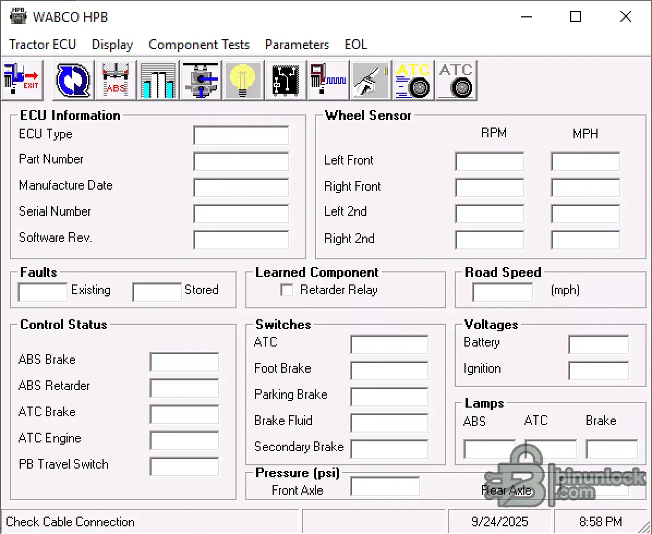Screen dimensions: 652x534
Task: Click the Secondary Brake switch field
Action: click(389, 449)
